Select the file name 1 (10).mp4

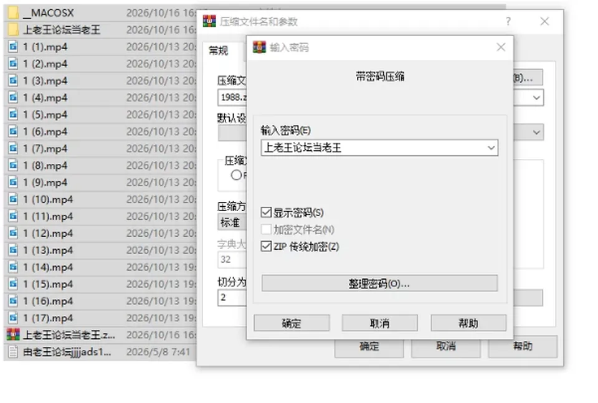pyautogui.click(x=48, y=199)
